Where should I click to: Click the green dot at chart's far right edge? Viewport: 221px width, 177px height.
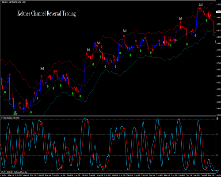[x=216, y=42]
